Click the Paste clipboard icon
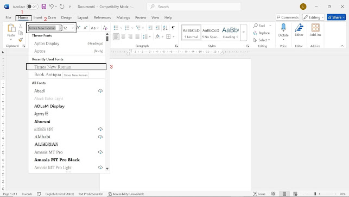 point(11,28)
